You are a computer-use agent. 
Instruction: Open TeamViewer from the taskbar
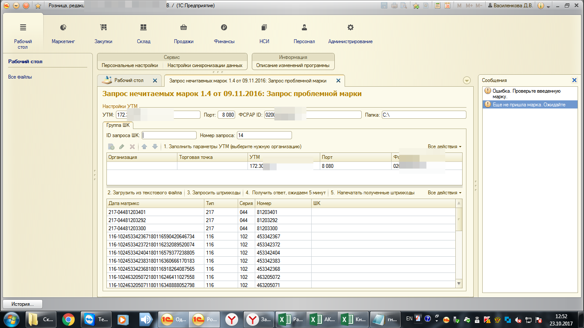95,319
